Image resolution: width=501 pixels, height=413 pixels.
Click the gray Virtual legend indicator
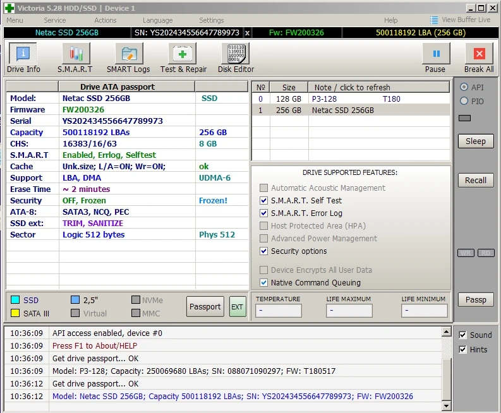pos(75,313)
